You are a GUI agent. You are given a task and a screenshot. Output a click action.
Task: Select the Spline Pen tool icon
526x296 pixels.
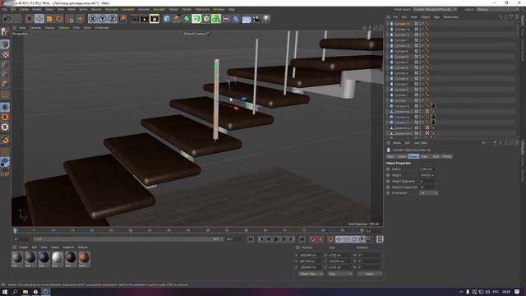pos(177,19)
